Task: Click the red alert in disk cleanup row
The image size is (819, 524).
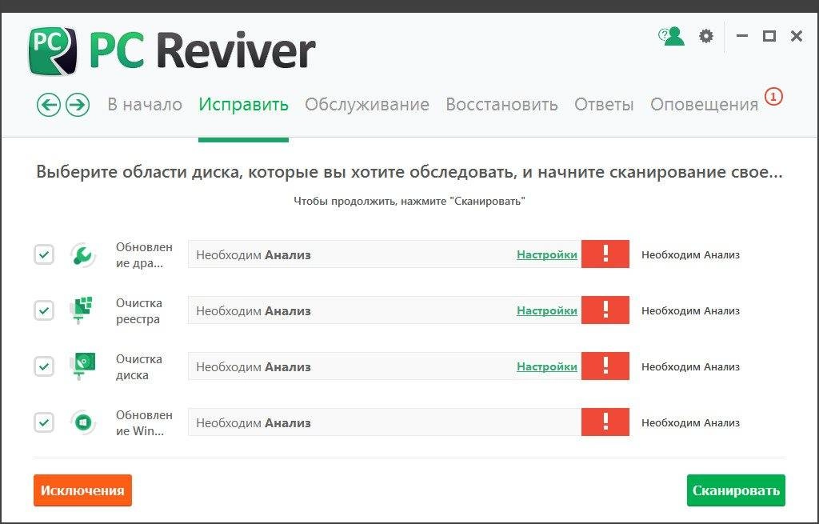Action: tap(605, 366)
